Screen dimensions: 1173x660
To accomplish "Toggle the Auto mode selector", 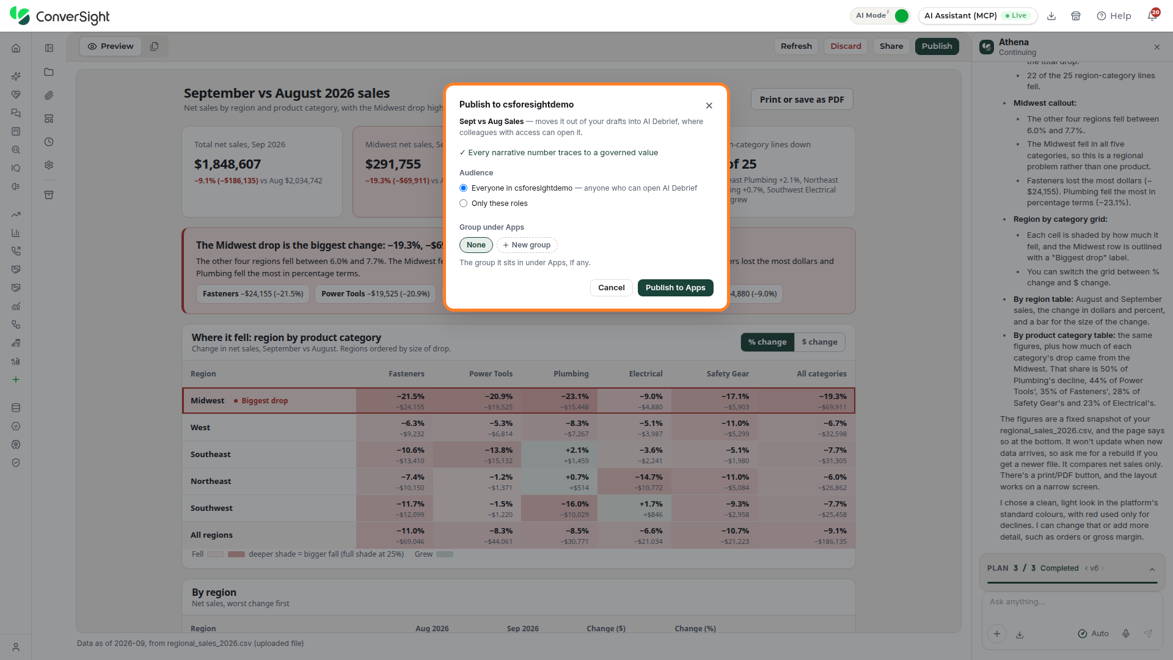I will pos(1093,634).
